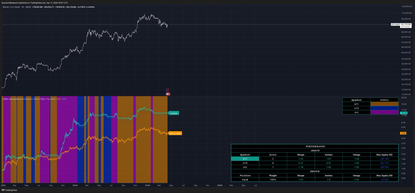415x193 pixels.
Task: Select the SYSTEM section header
Action: pyautogui.click(x=315, y=171)
